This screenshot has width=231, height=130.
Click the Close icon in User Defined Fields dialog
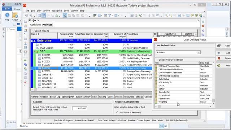tap(219, 45)
